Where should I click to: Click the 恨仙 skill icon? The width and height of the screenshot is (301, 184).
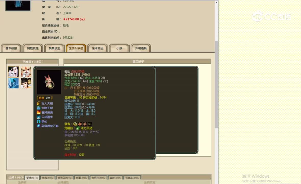coord(39,121)
